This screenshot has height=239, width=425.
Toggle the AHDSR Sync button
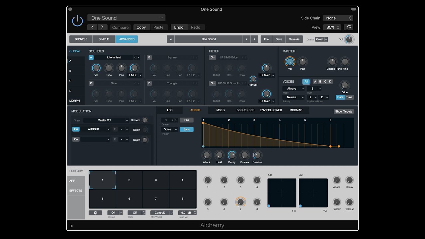(187, 129)
